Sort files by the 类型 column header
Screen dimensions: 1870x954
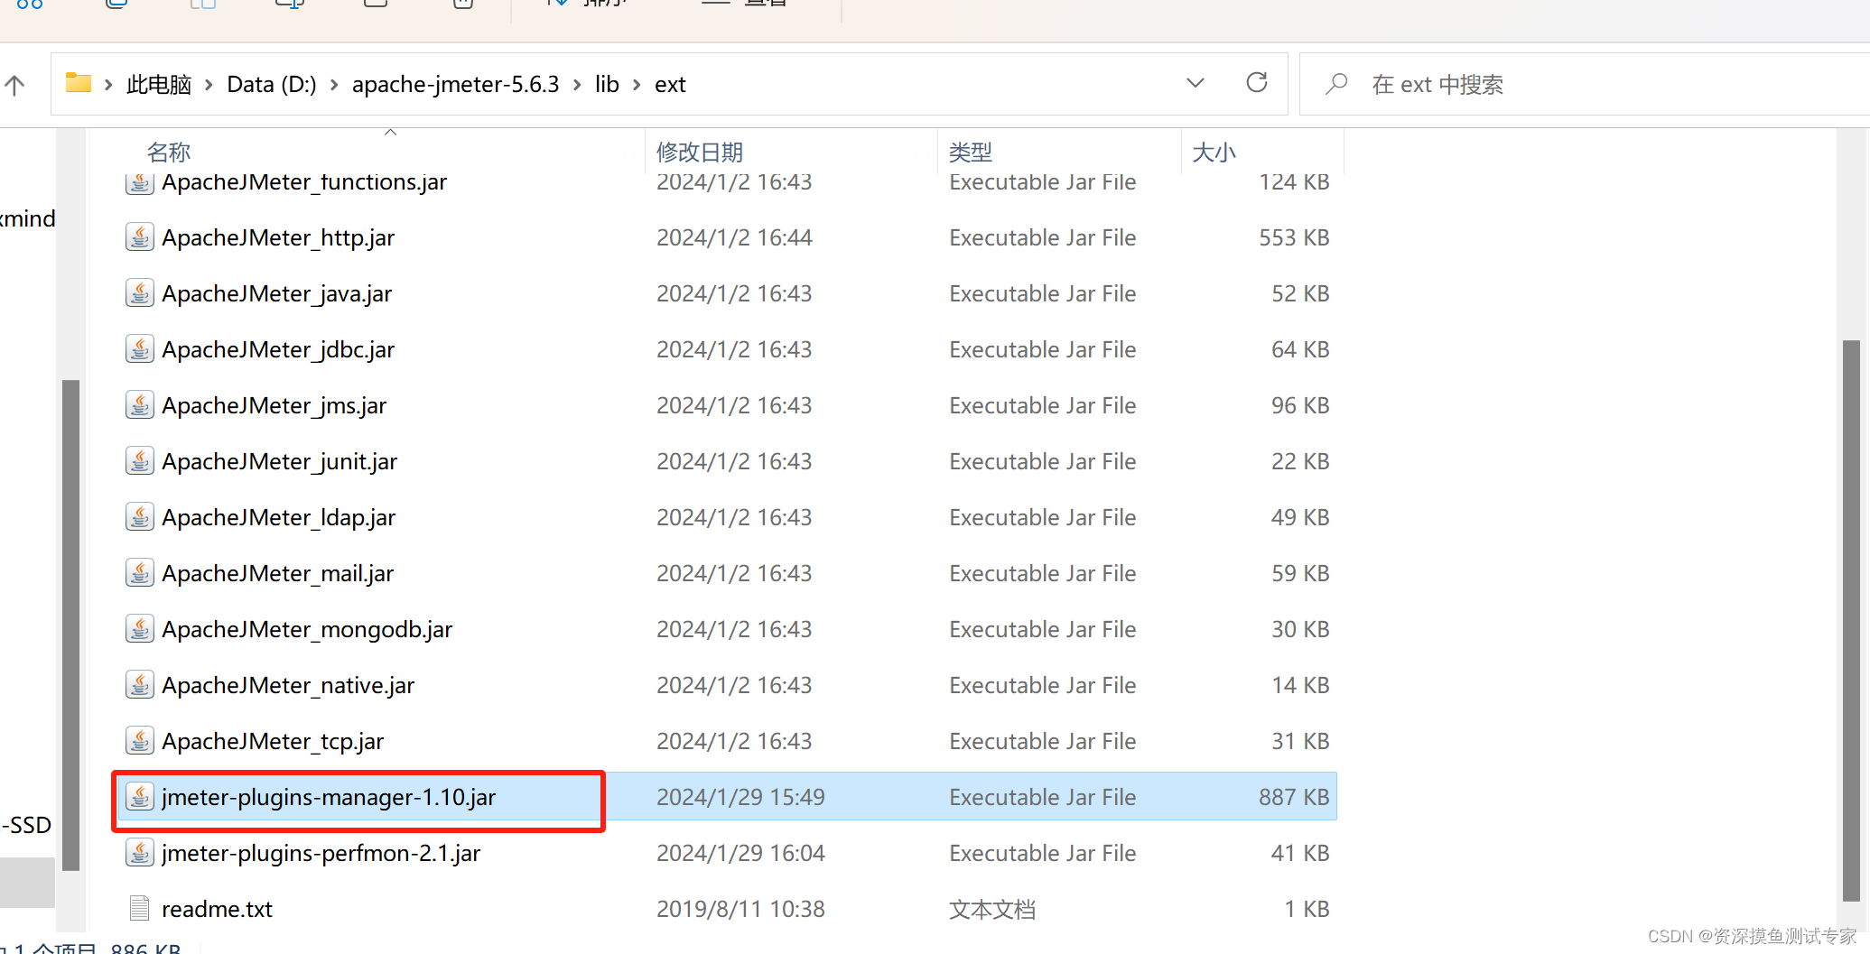[971, 153]
